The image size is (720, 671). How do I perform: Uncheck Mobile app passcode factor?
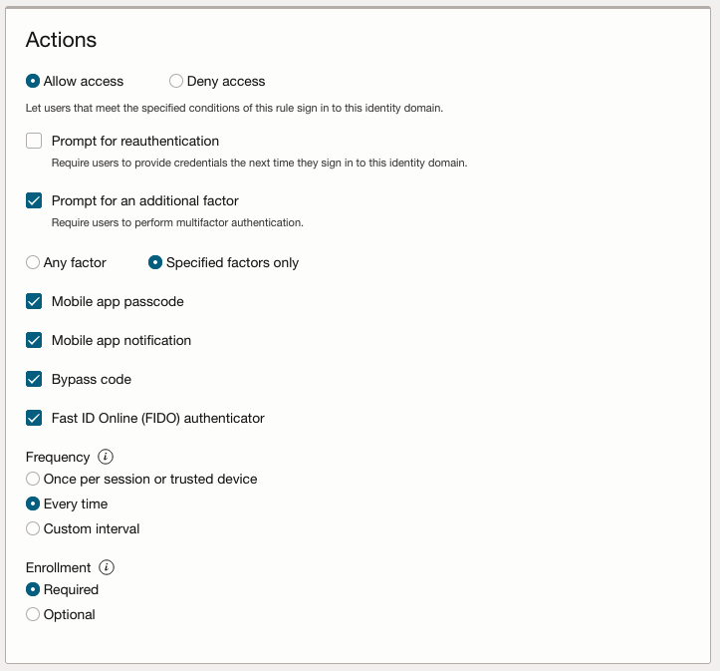[x=34, y=301]
